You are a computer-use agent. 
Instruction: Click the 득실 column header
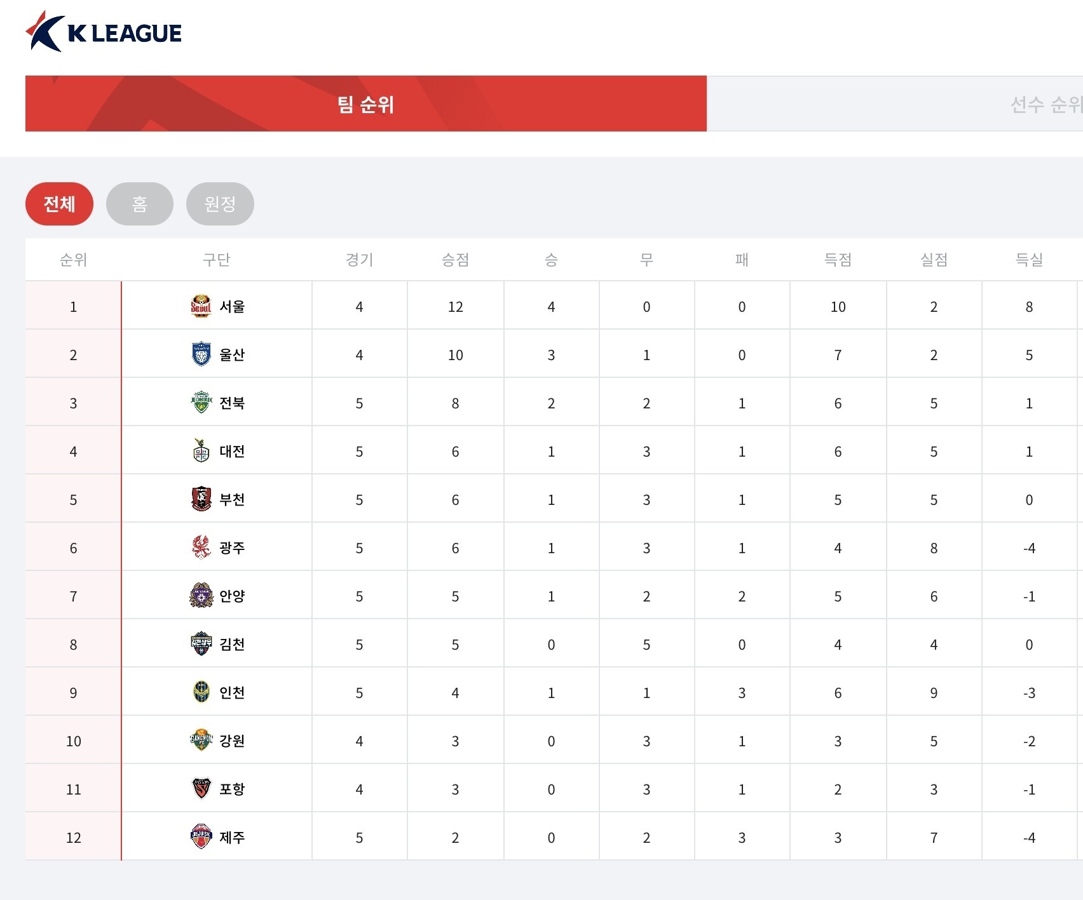[x=1029, y=259]
